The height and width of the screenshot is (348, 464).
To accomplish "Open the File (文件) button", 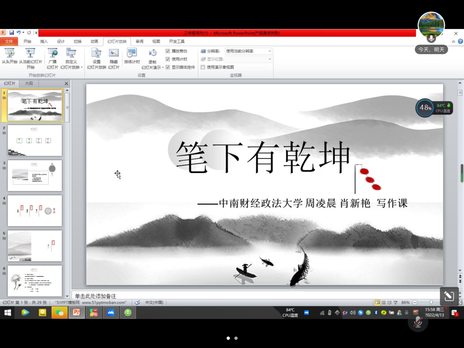I will pos(9,41).
